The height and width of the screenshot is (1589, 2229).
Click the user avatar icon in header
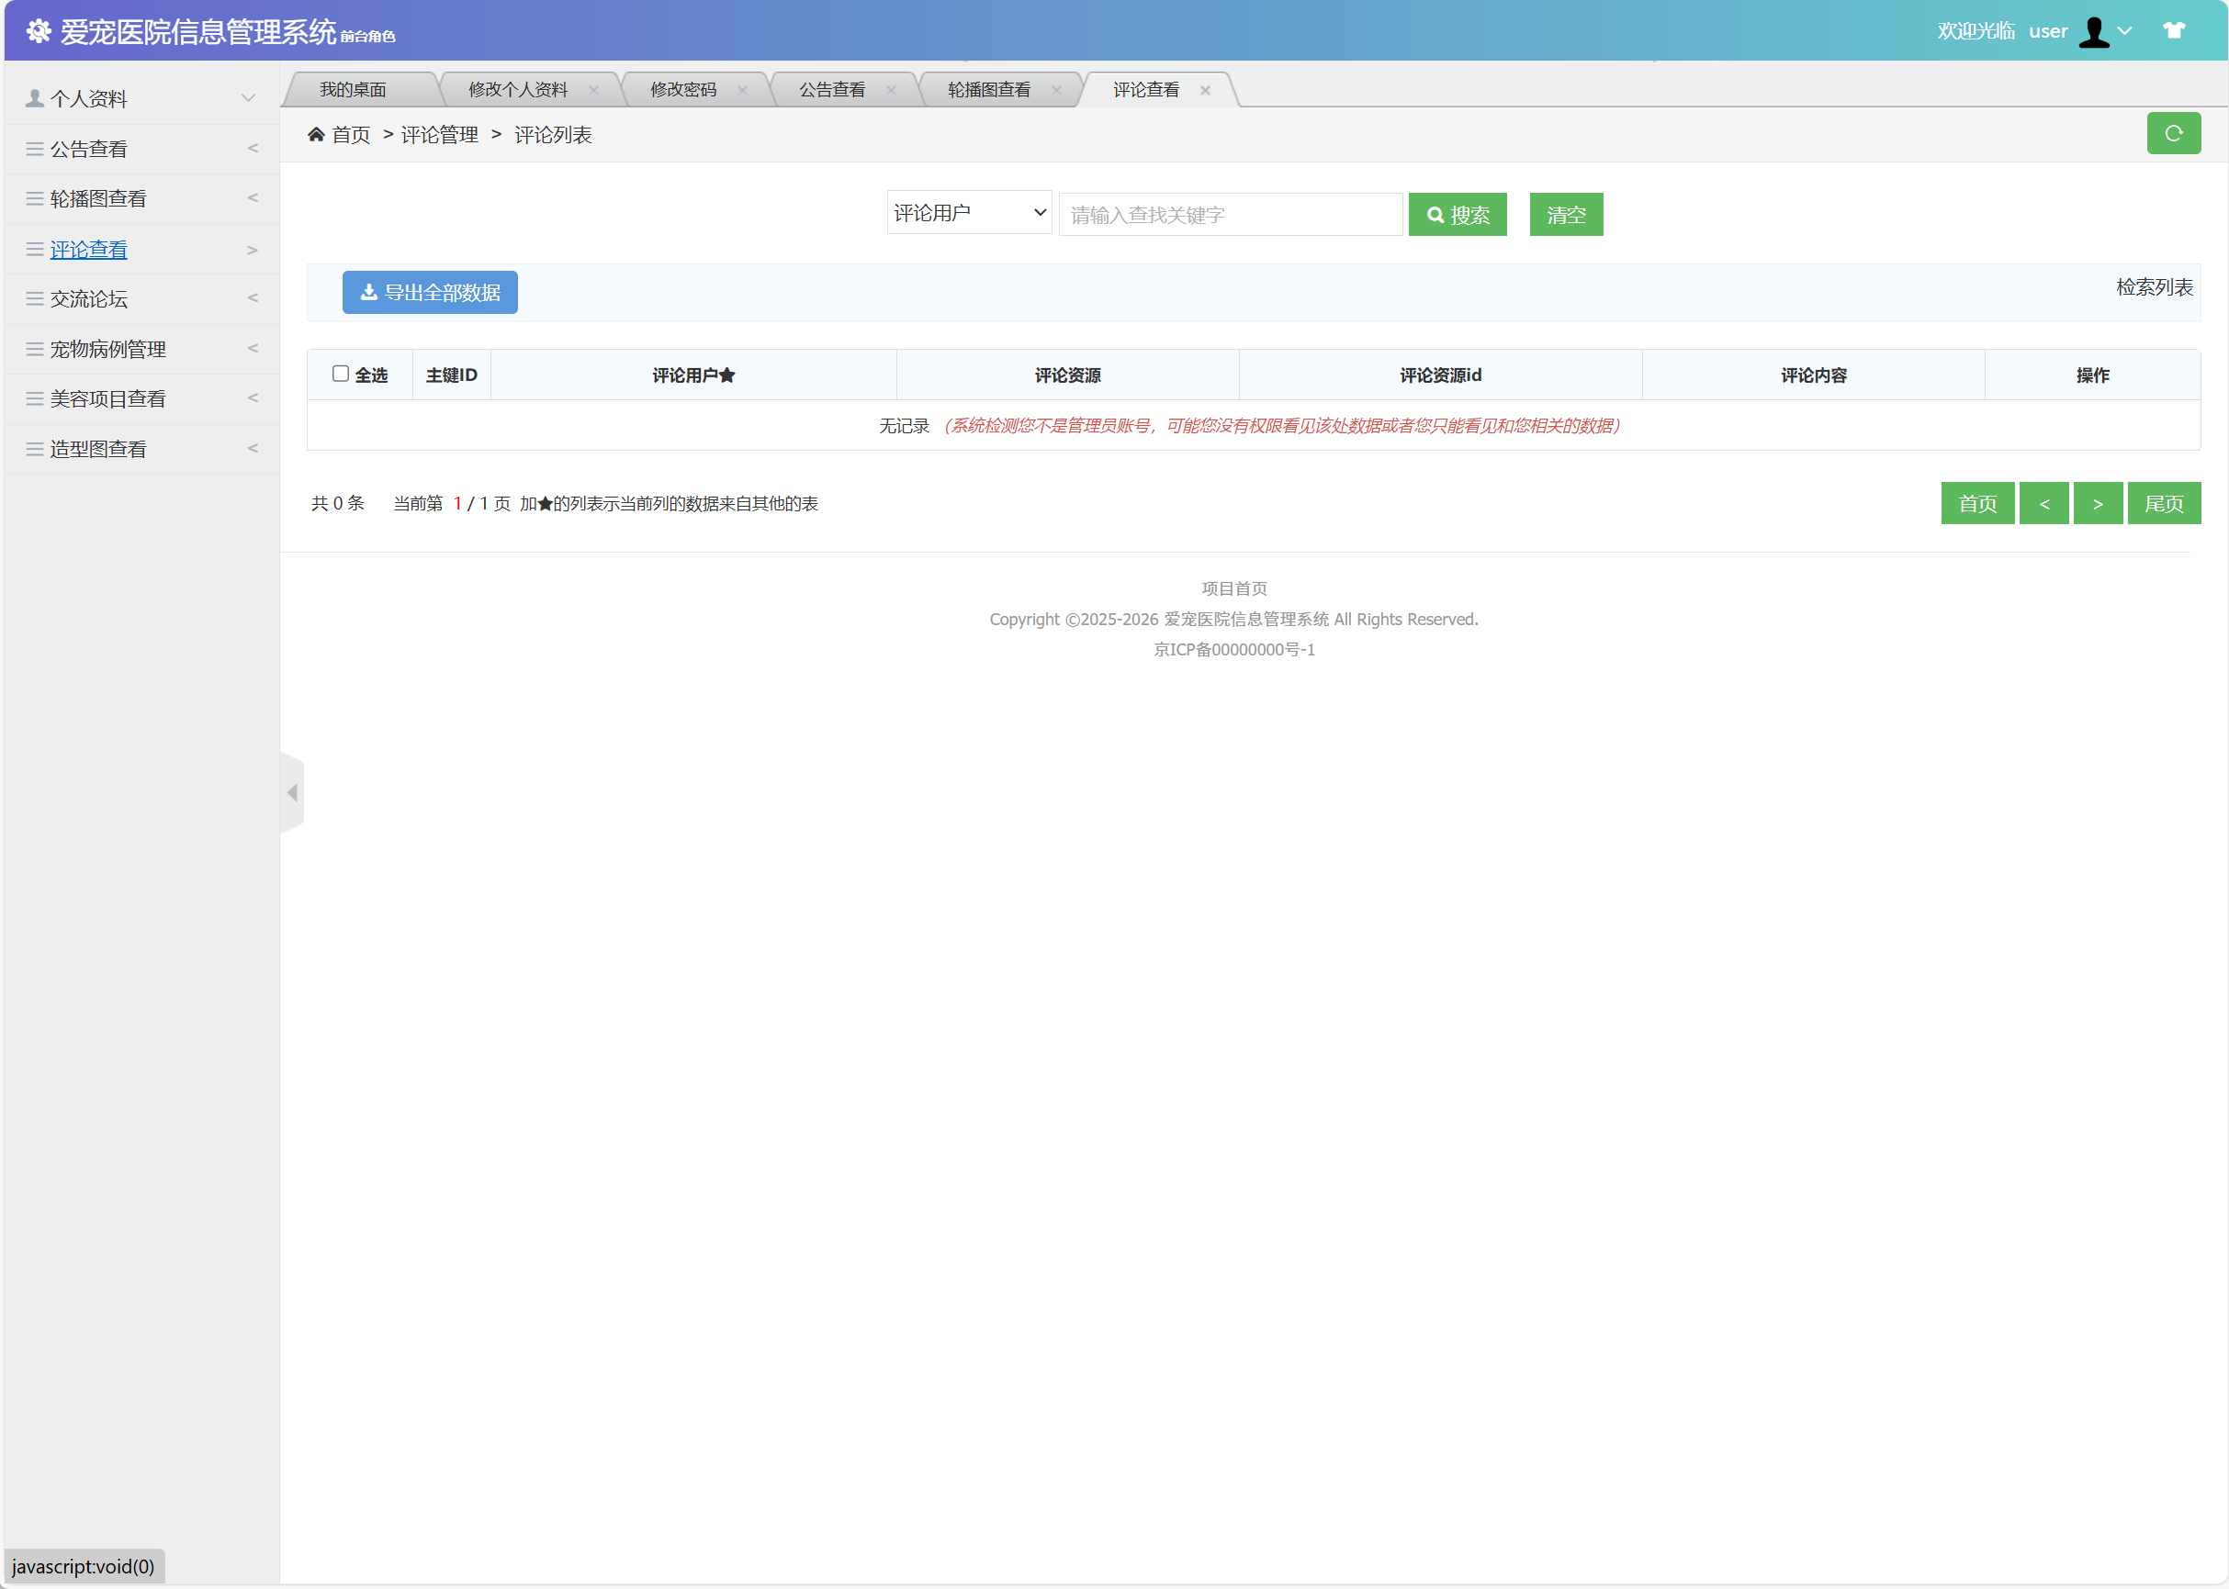(x=2094, y=31)
